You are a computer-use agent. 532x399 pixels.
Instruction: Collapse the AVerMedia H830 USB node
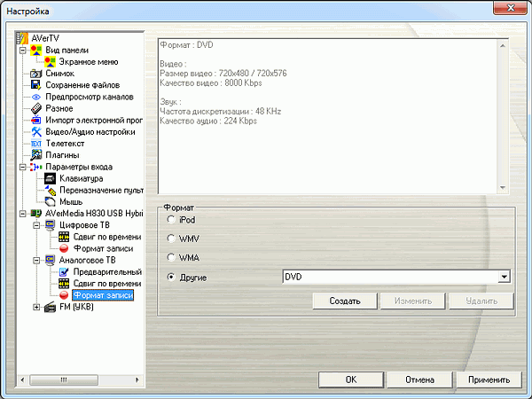tap(22, 214)
